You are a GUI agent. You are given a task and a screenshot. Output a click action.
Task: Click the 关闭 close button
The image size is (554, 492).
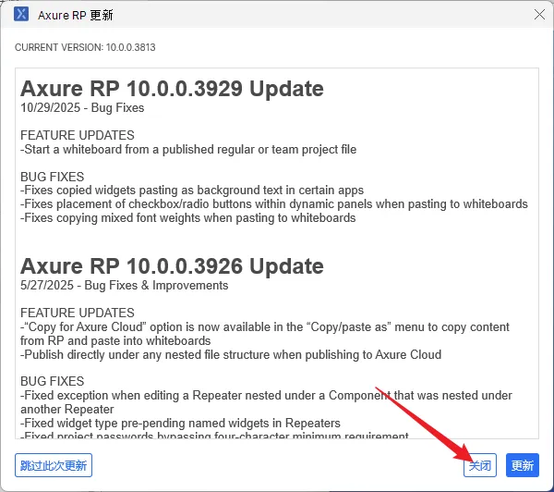click(480, 465)
